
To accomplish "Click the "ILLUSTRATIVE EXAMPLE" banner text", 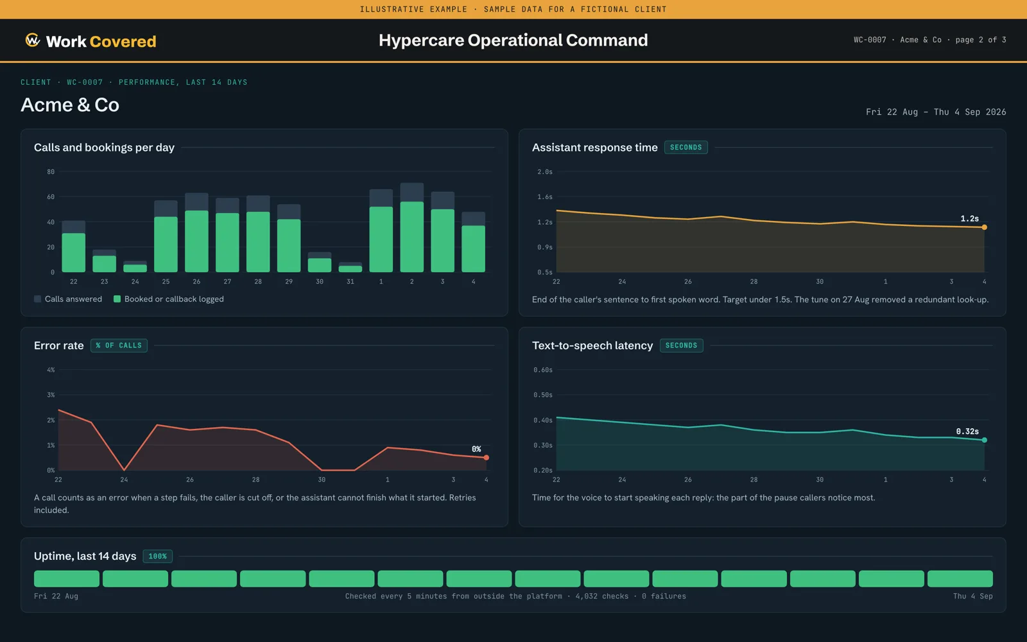I will point(413,10).
